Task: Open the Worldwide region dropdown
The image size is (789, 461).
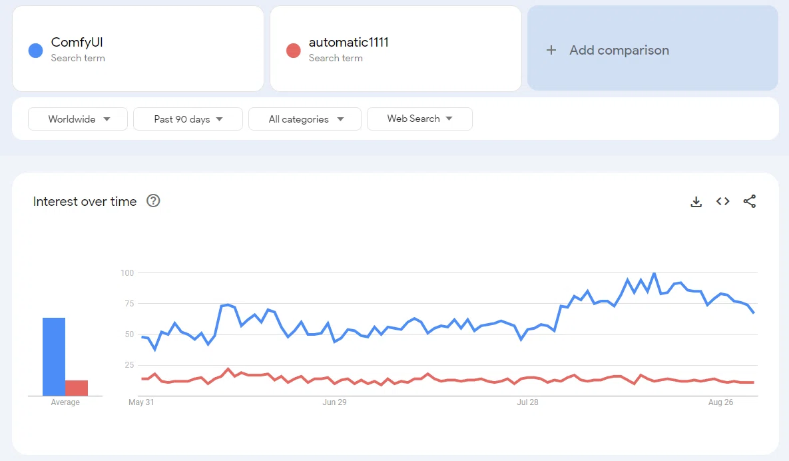Action: click(x=78, y=119)
